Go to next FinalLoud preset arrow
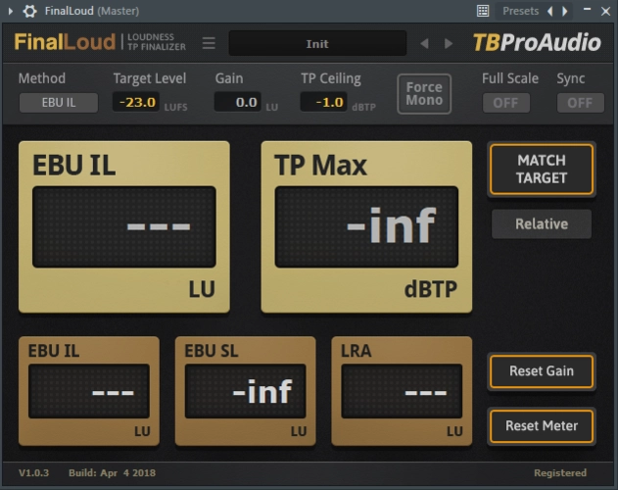 (x=449, y=43)
